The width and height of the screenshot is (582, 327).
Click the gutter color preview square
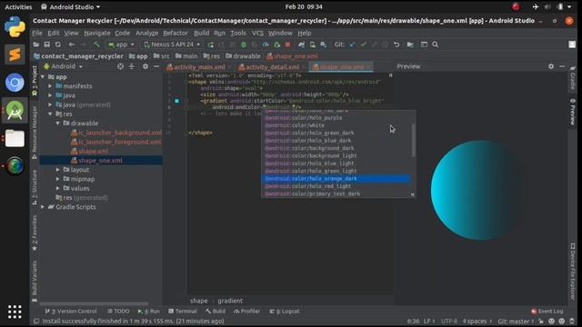point(177,101)
